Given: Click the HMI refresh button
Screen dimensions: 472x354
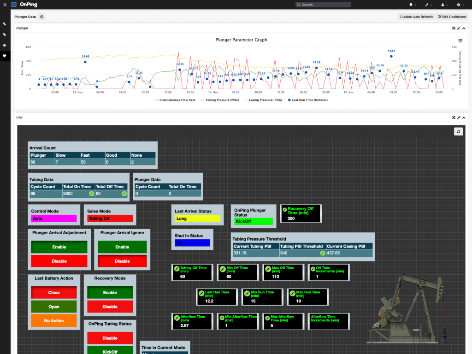Looking at the screenshot, I should (x=459, y=131).
